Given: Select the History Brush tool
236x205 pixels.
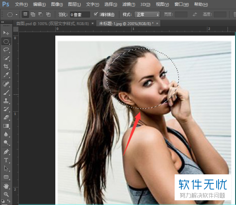Looking at the screenshot, I should point(6,109).
